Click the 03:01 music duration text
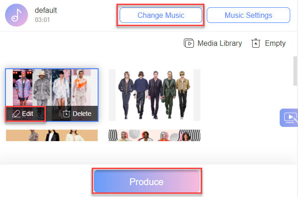Screen dimensions: 298x197 click(42, 20)
